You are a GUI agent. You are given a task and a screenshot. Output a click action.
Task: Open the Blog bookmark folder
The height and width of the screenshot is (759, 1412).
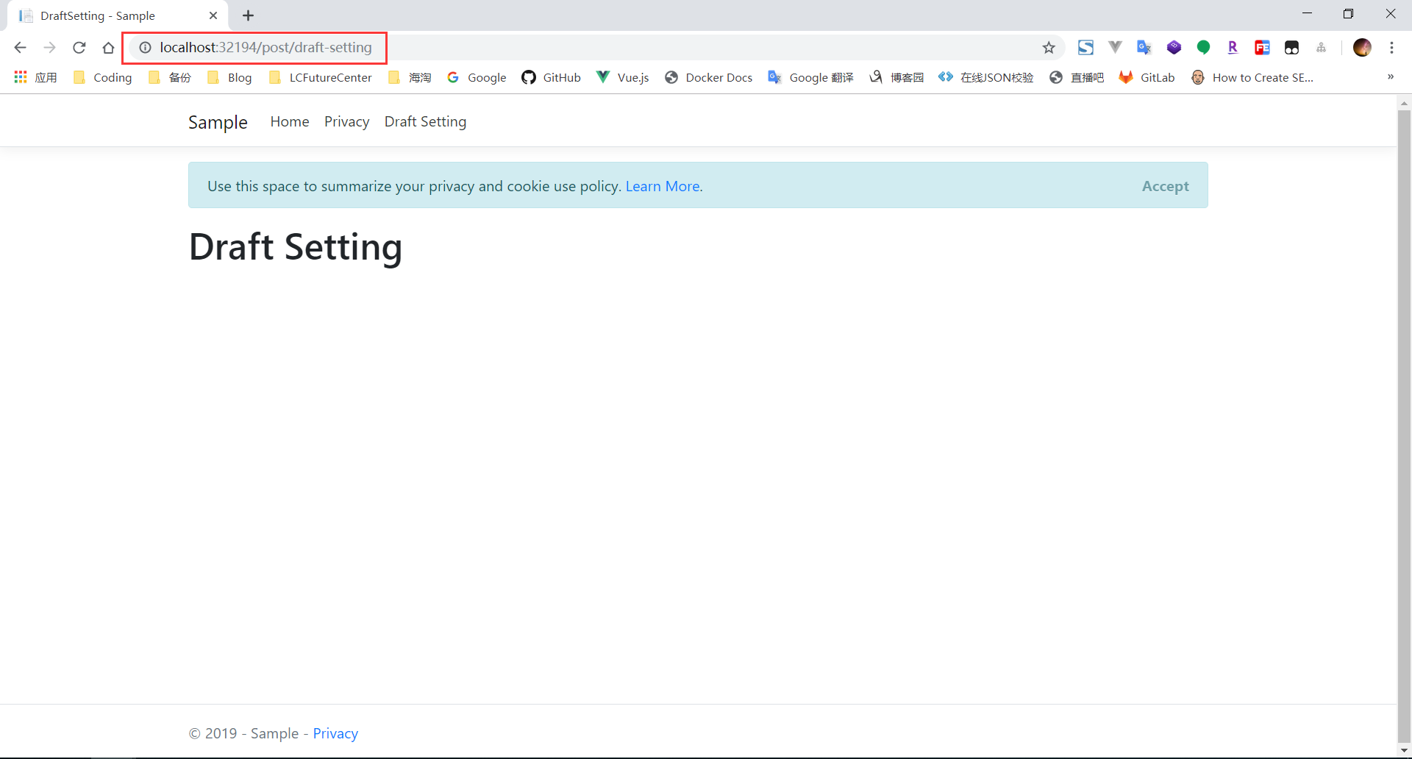229,77
